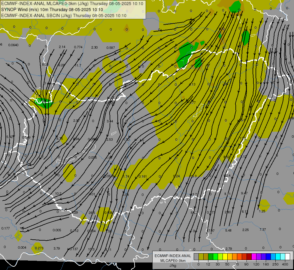
Task: Click legend tick label 90
Action: tap(247, 264)
